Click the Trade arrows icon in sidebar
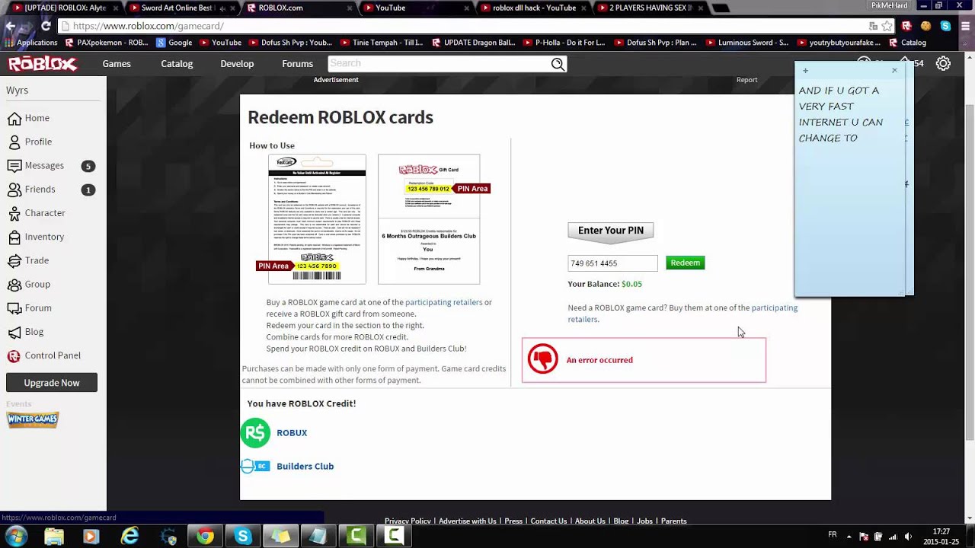This screenshot has height=548, width=975. 14,260
